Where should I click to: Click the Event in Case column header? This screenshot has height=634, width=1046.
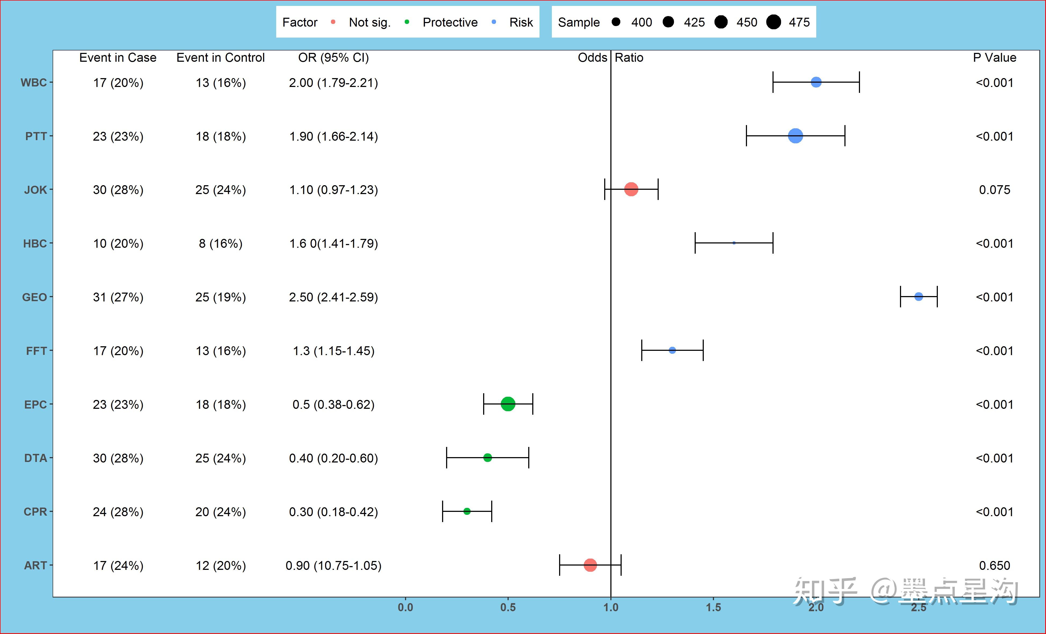tap(118, 58)
